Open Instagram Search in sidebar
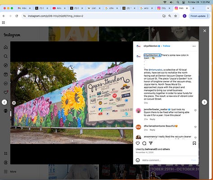 click(x=6, y=56)
